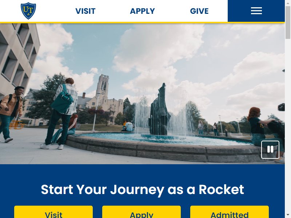Click the 'Start Your Journey as a Rocket' heading
The width and height of the screenshot is (291, 218).
click(x=142, y=189)
